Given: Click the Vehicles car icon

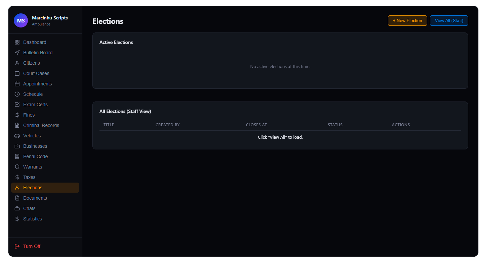Looking at the screenshot, I should pyautogui.click(x=17, y=136).
